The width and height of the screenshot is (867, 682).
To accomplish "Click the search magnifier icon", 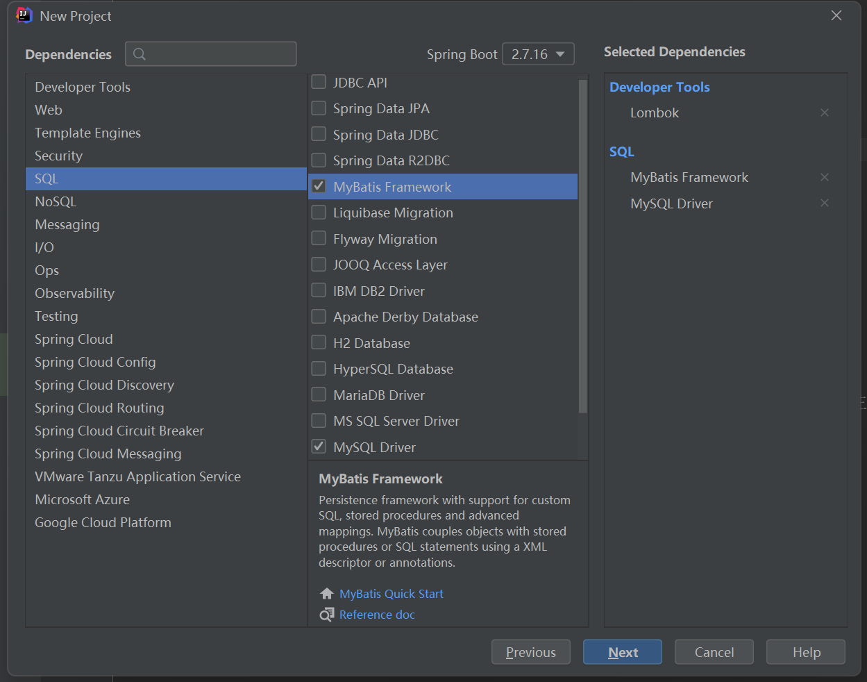I will (140, 54).
